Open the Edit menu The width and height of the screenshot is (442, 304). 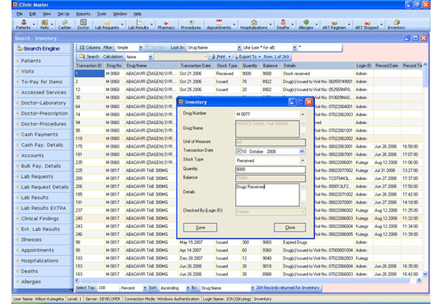click(x=32, y=14)
